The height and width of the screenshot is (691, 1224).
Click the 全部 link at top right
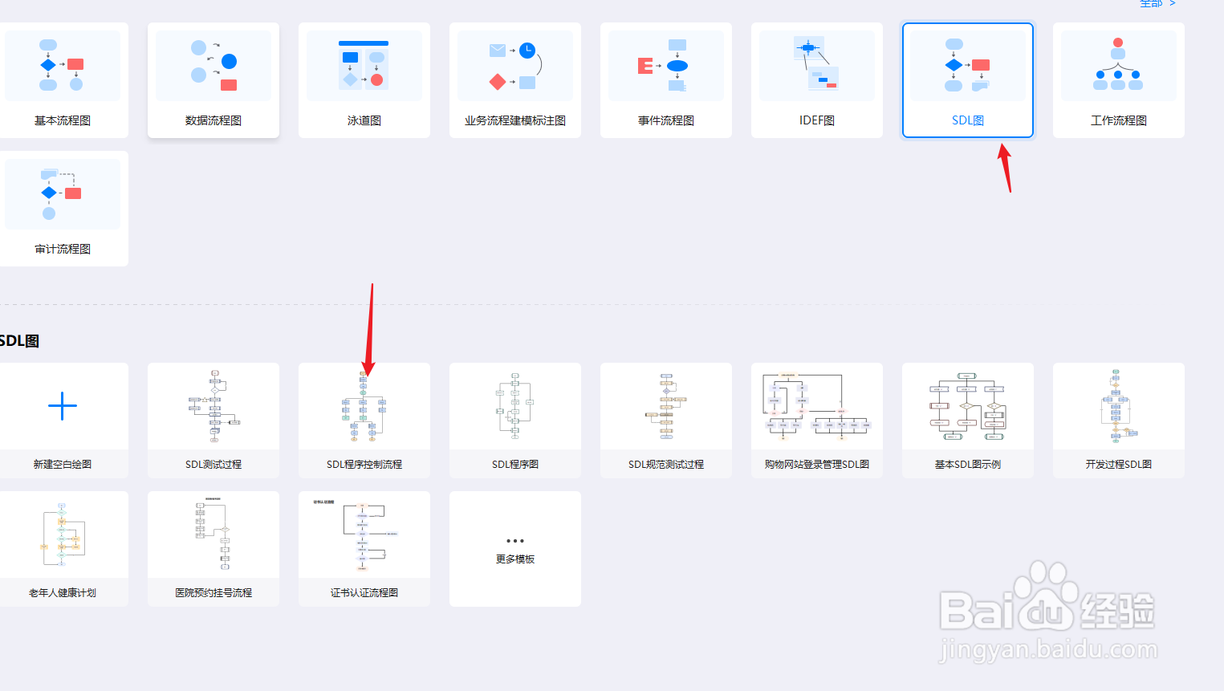(1153, 4)
